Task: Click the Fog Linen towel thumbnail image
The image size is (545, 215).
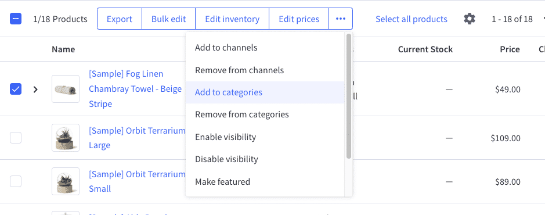Action: tap(66, 89)
